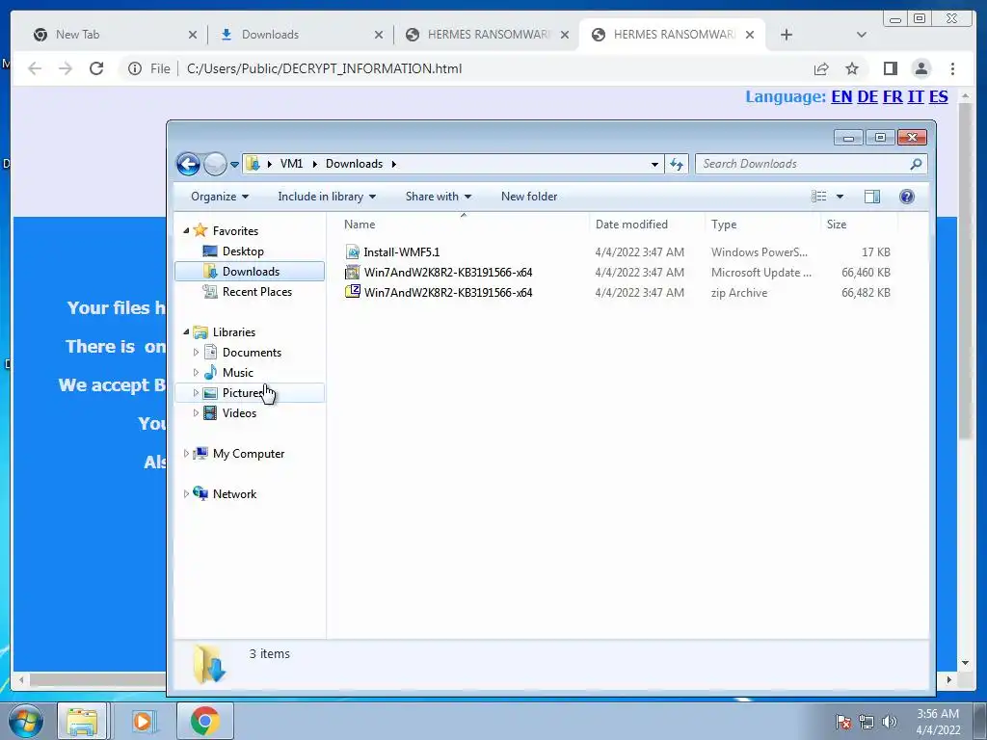987x740 pixels.
Task: Select the Install-WMF5.1 PowerShell file
Action: pos(402,251)
